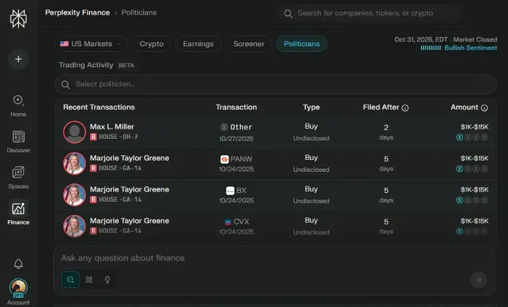Open the US Markets dropdown
Screen dimensions: 508x307
[91, 44]
